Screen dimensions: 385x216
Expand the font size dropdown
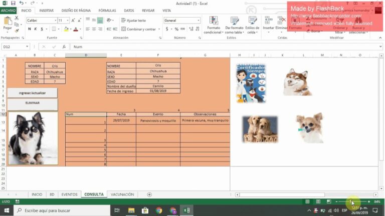point(68,20)
